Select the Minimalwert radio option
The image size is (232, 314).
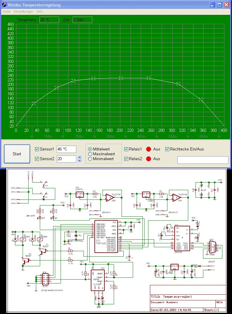point(90,159)
